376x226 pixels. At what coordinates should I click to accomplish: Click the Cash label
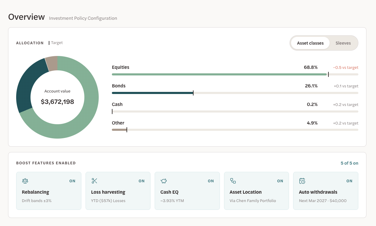(x=117, y=104)
